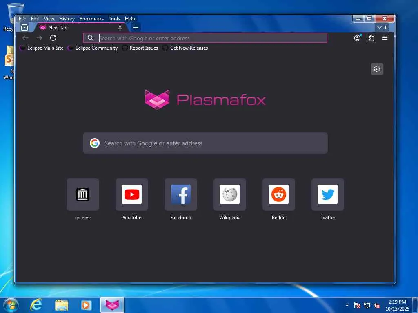Open a new tab with plus button
The height and width of the screenshot is (313, 418).
click(136, 27)
